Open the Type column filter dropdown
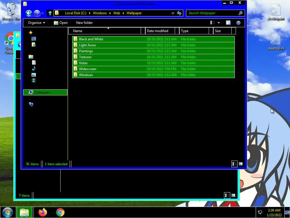 coord(211,31)
